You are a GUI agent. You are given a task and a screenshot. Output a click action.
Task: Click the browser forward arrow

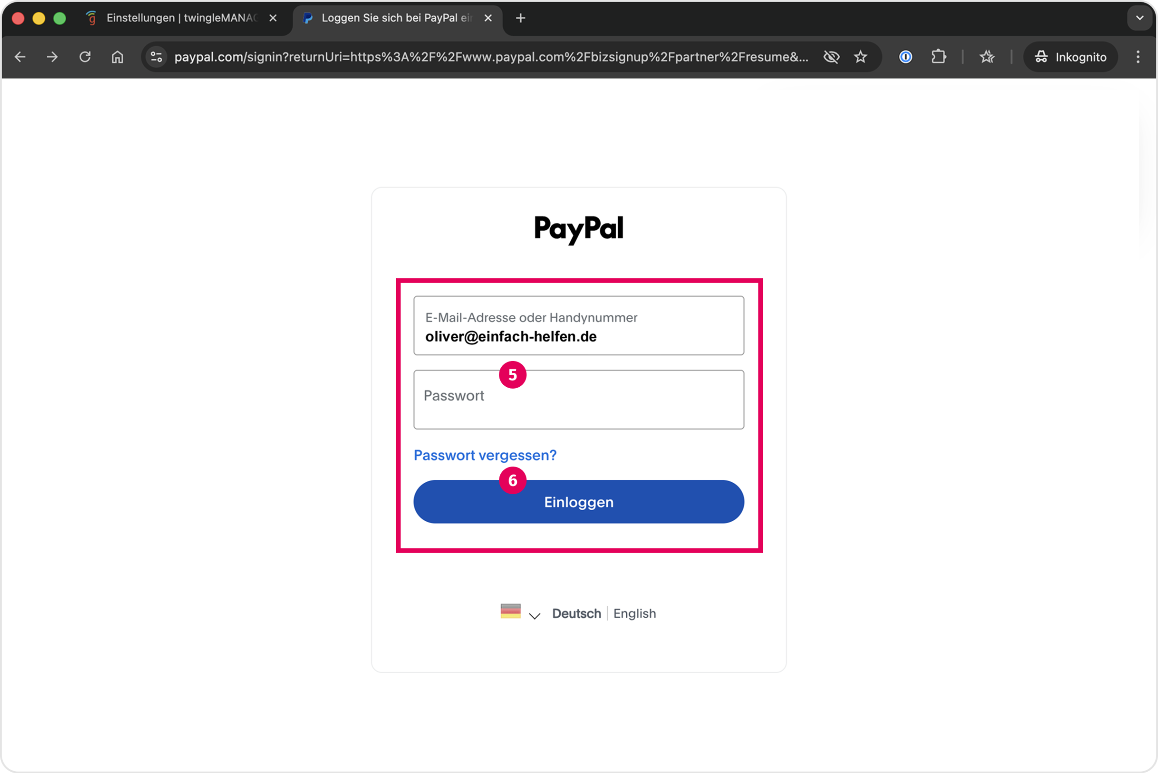pyautogui.click(x=52, y=57)
